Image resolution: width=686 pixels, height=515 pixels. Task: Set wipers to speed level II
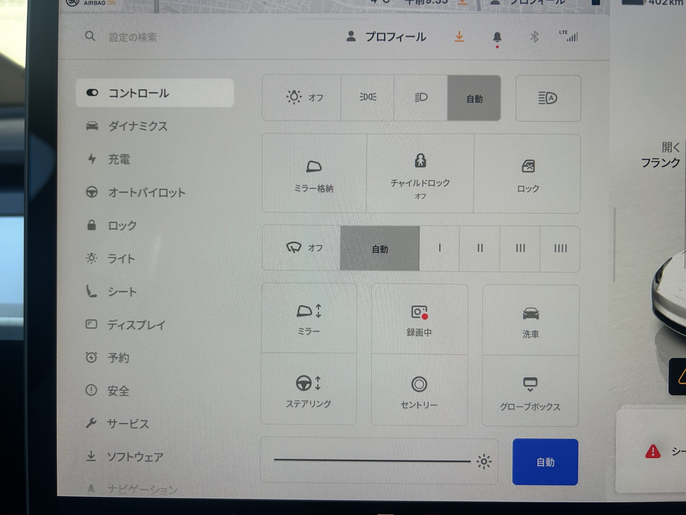pyautogui.click(x=480, y=248)
